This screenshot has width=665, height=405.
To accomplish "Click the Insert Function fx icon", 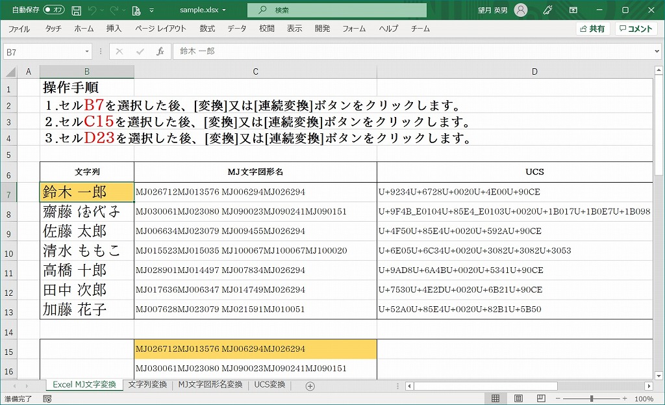I will click(x=160, y=52).
